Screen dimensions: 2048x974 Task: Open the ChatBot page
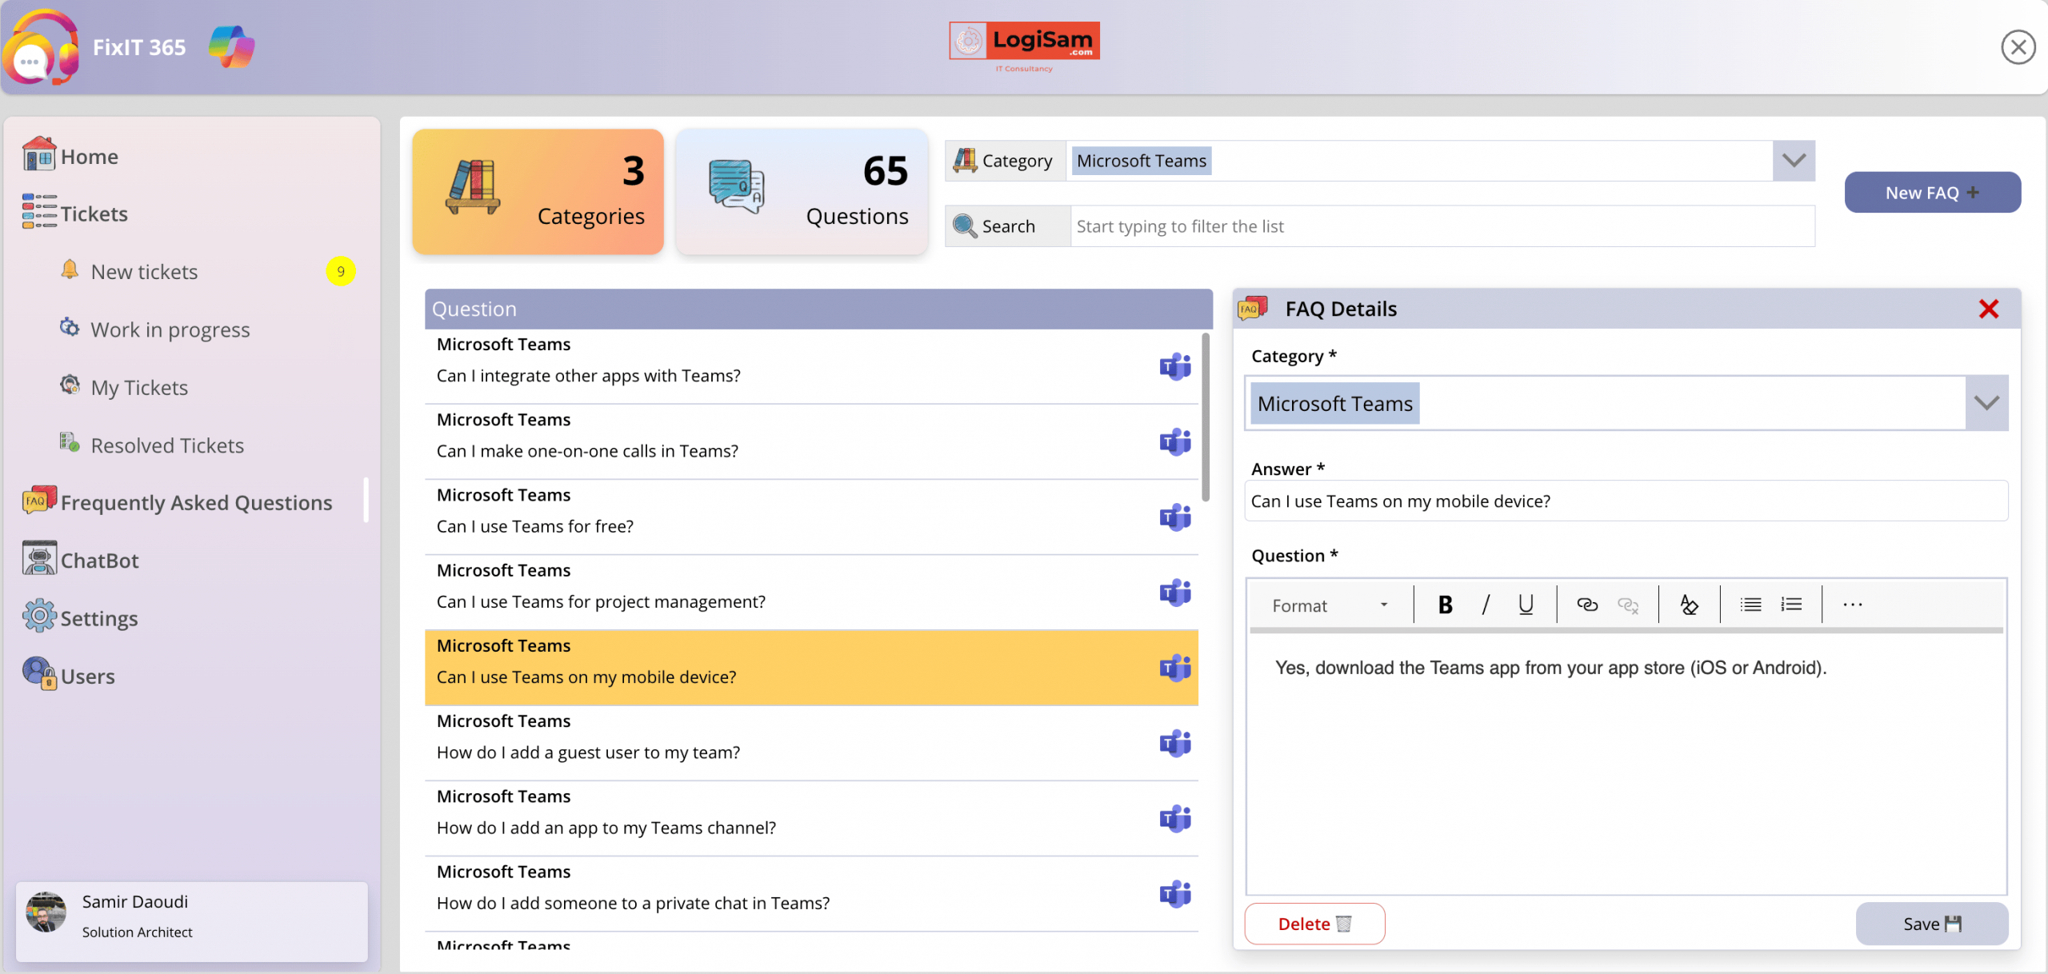81,560
